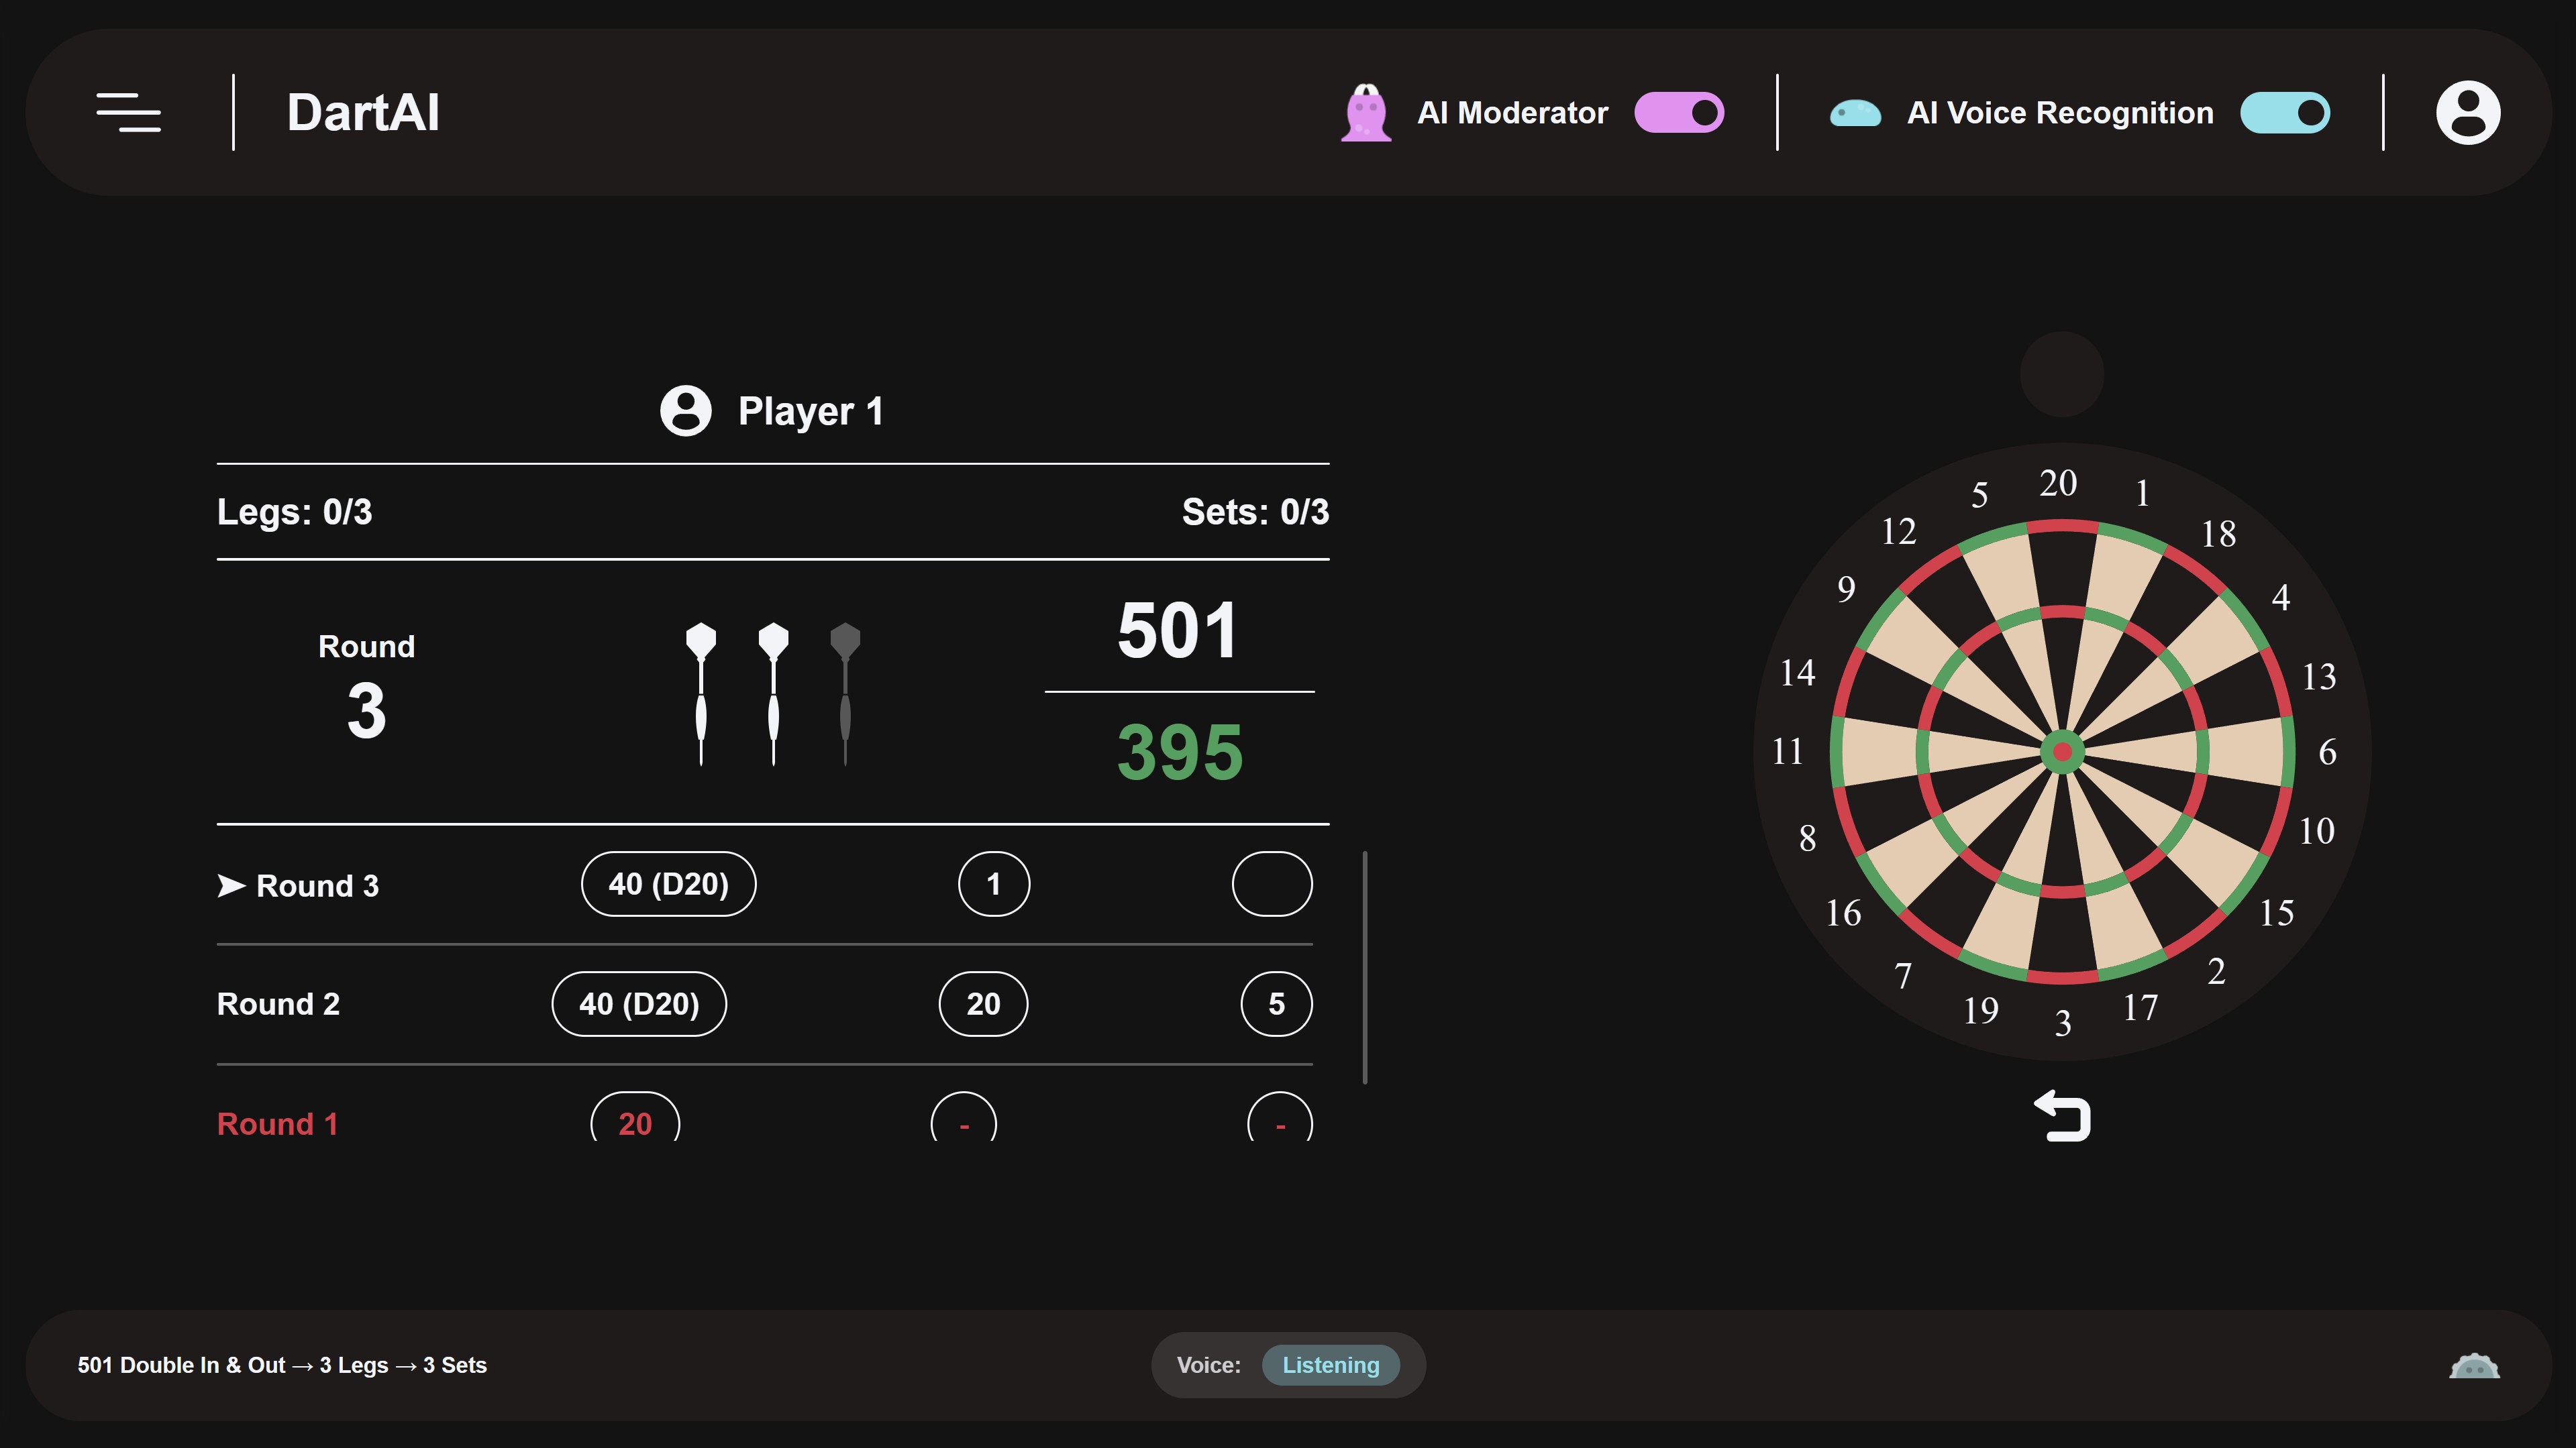Click the greyed-out third dart icon
Image resolution: width=2576 pixels, height=1448 pixels.
click(845, 693)
